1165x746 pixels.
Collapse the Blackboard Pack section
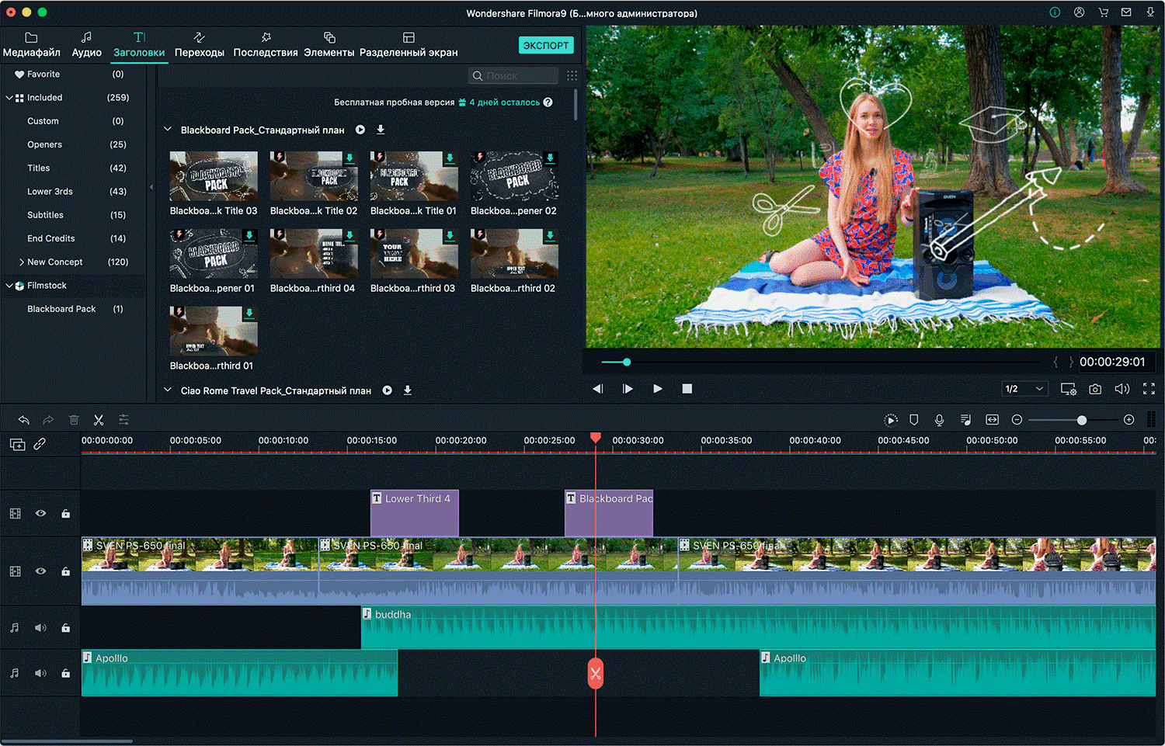[168, 130]
